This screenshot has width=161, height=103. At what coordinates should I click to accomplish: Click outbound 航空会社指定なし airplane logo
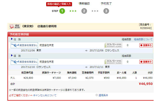[x=24, y=45]
